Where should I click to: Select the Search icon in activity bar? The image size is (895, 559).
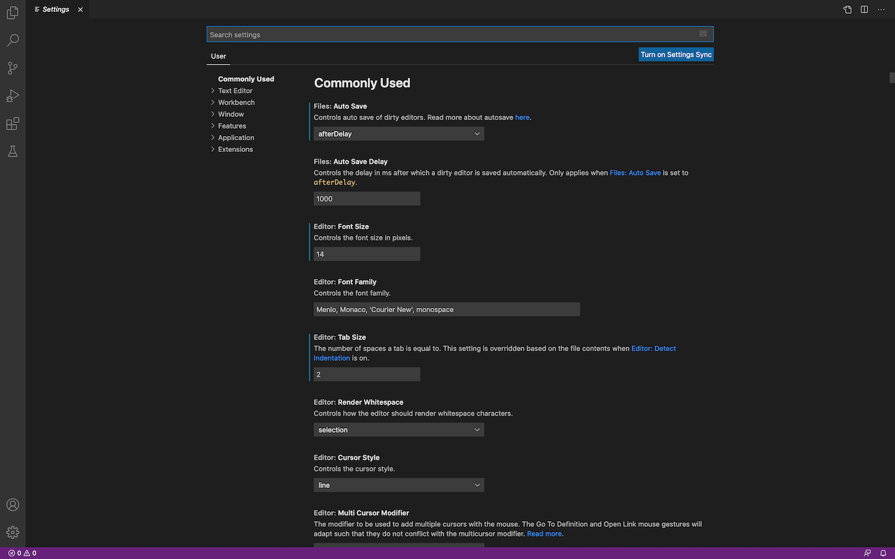tap(13, 40)
